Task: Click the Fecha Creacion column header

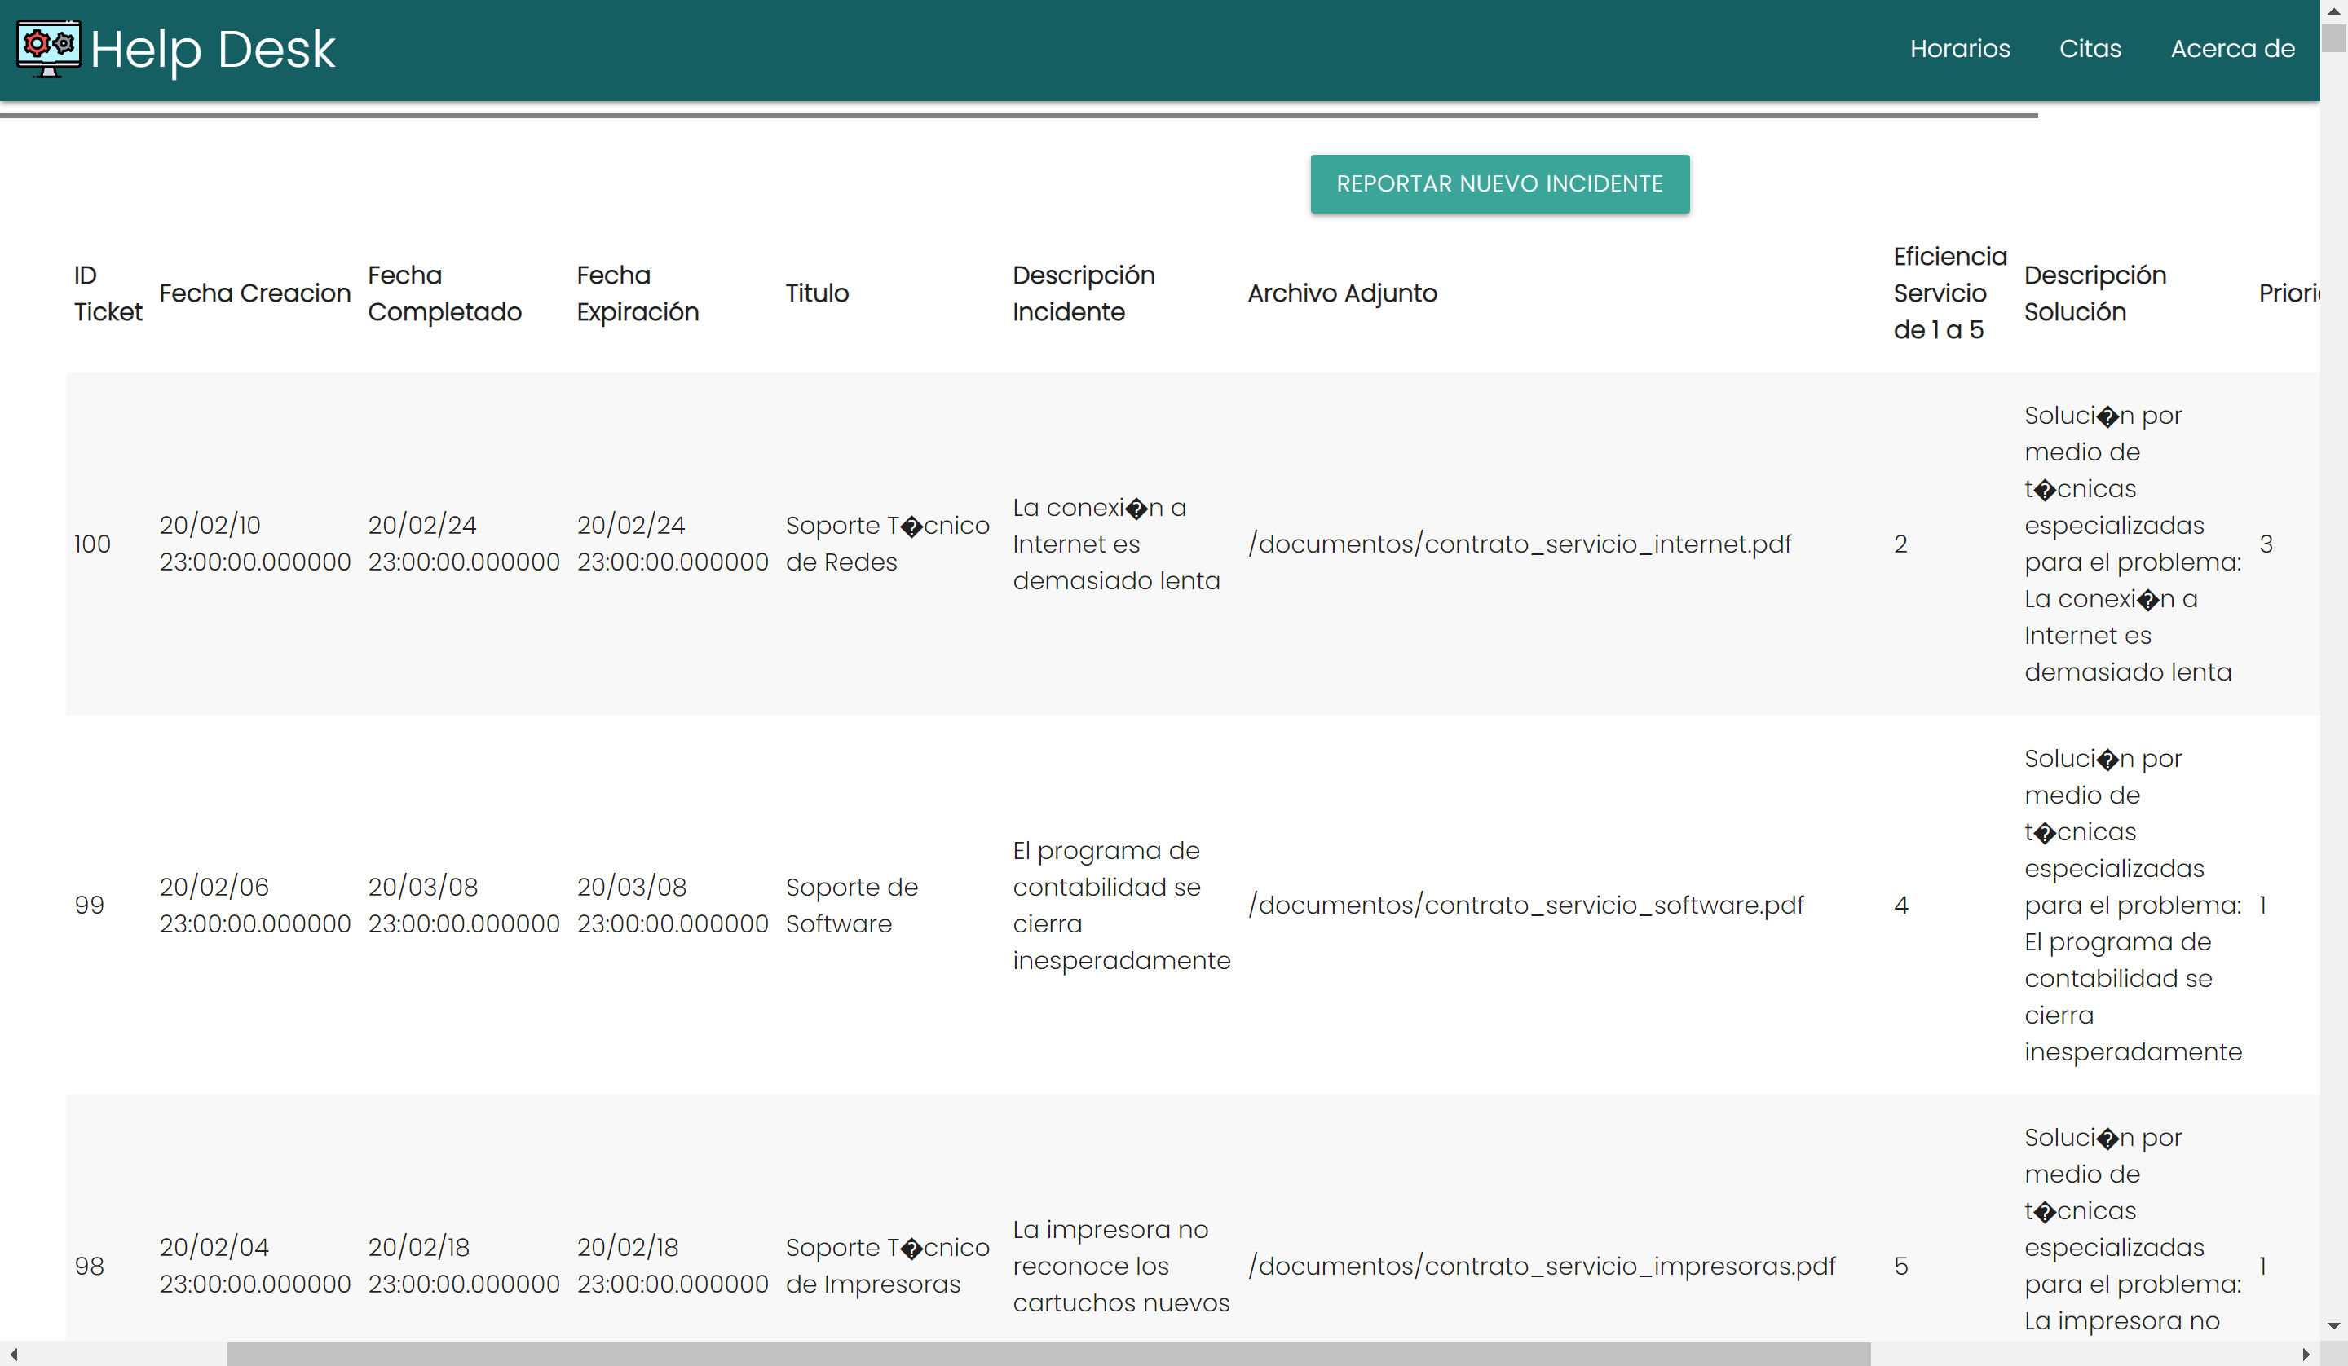Action: click(254, 293)
